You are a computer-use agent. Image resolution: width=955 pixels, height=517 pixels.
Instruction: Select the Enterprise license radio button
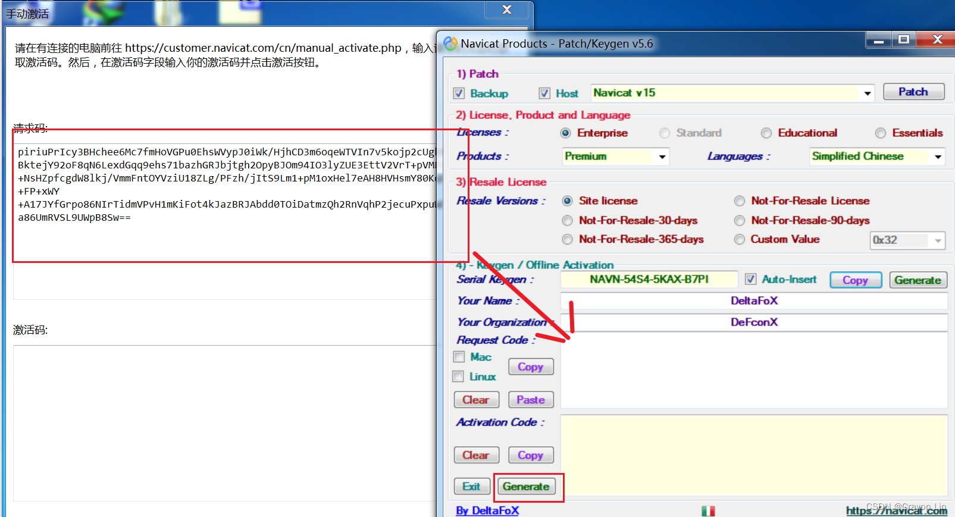566,133
